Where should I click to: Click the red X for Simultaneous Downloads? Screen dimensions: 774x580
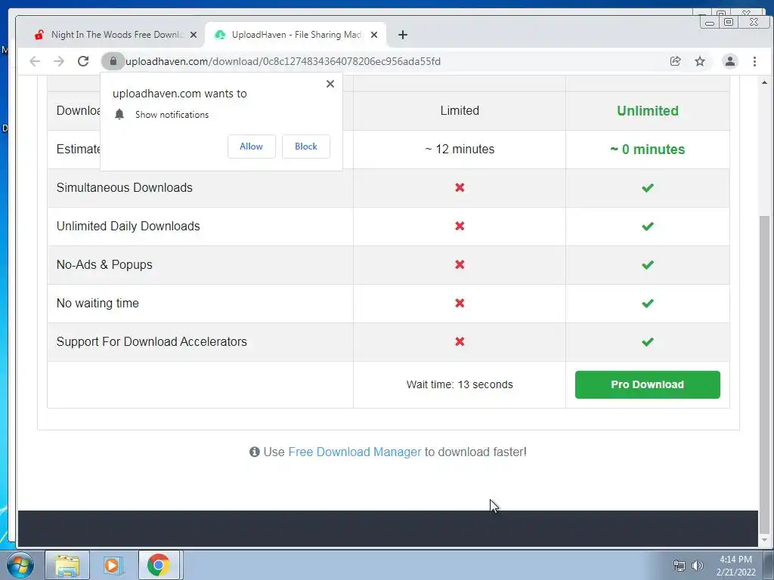(460, 187)
